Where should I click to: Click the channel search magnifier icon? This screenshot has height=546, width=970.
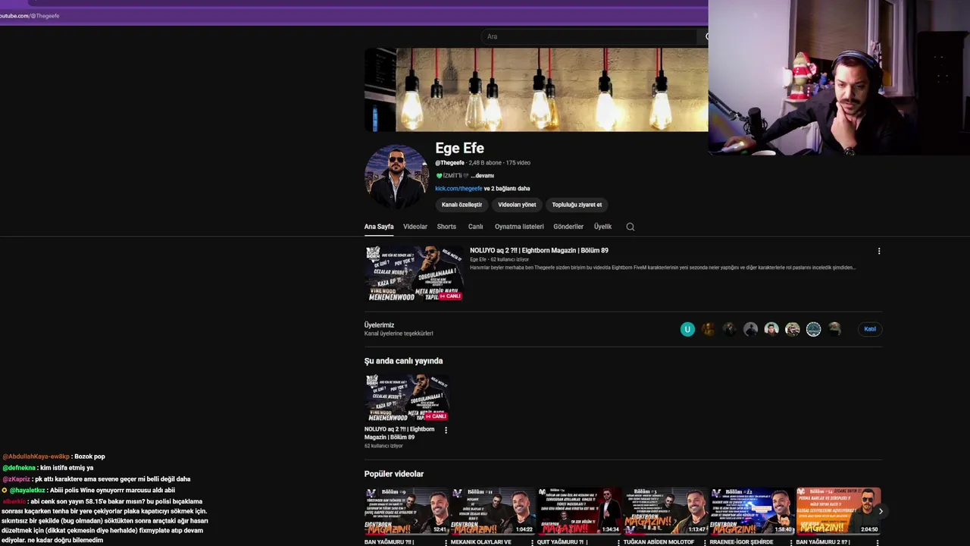click(x=630, y=227)
